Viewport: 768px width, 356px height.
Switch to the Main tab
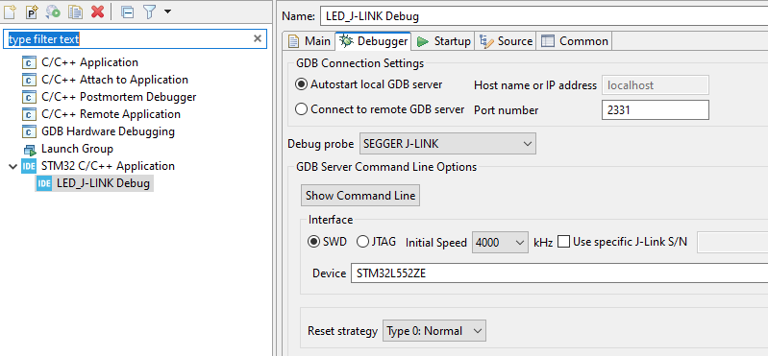tap(310, 41)
